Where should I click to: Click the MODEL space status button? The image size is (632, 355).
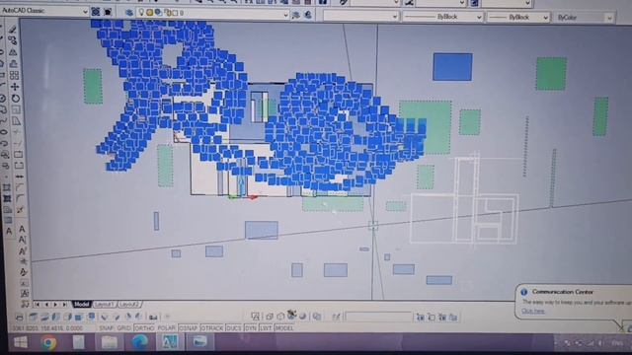coord(284,328)
